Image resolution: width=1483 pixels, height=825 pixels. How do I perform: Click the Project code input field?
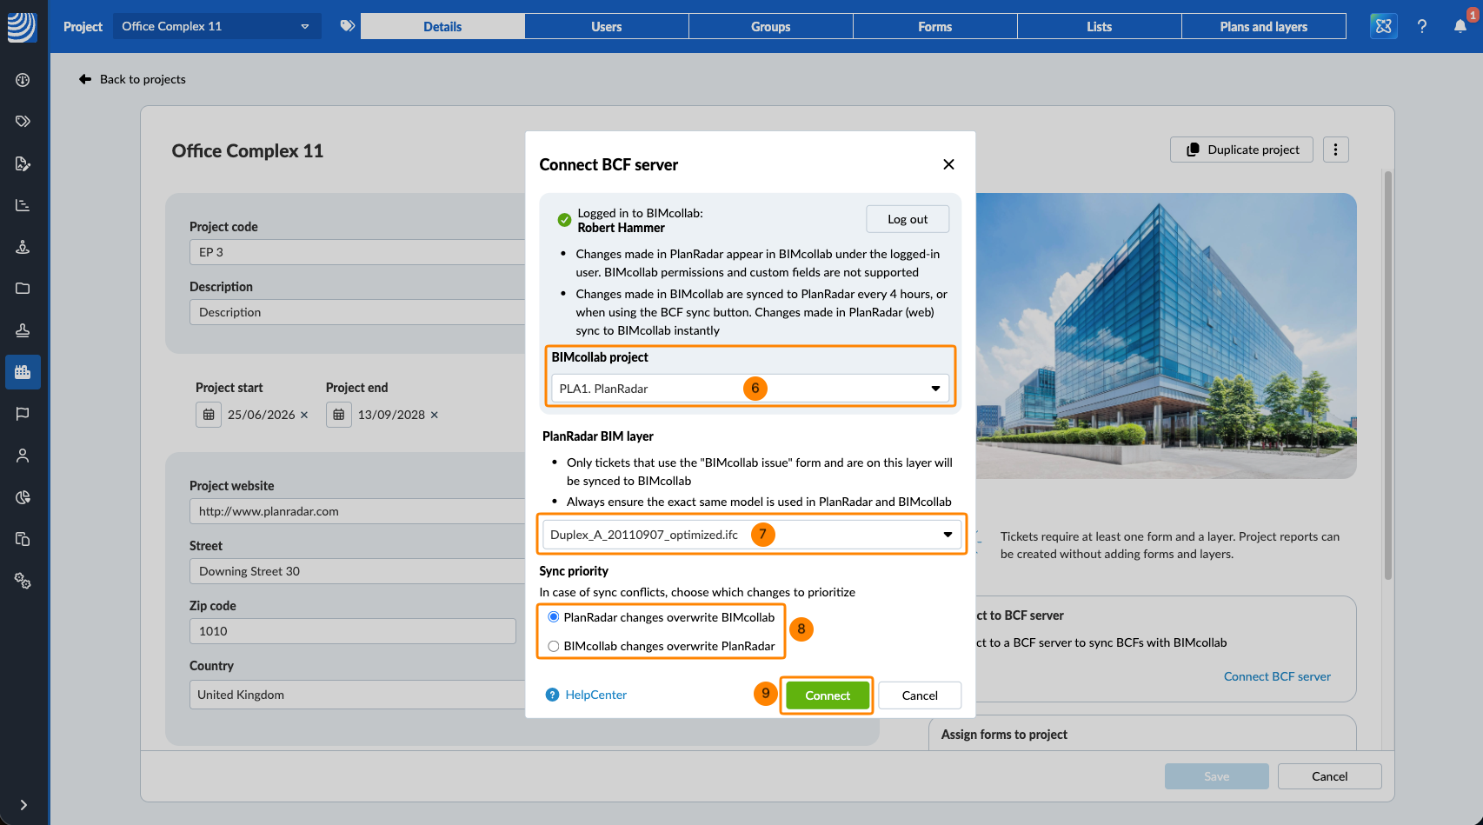click(x=357, y=252)
